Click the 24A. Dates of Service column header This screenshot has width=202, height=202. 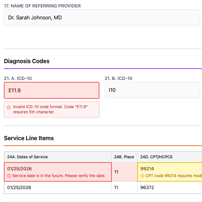[28, 157]
